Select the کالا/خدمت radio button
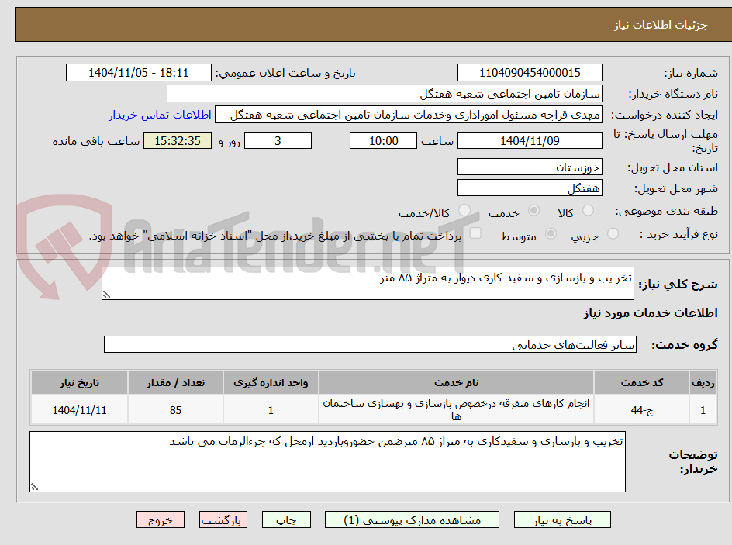732x545 pixels. [x=464, y=210]
